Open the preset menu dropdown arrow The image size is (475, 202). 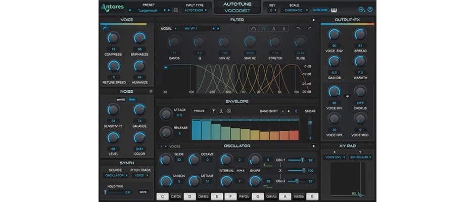tap(130, 10)
